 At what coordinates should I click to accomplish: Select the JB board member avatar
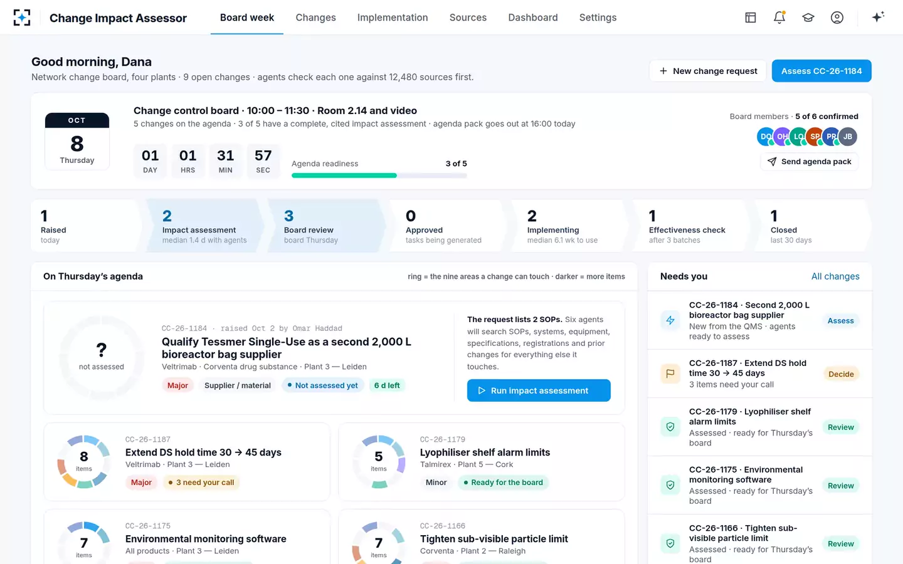(848, 137)
